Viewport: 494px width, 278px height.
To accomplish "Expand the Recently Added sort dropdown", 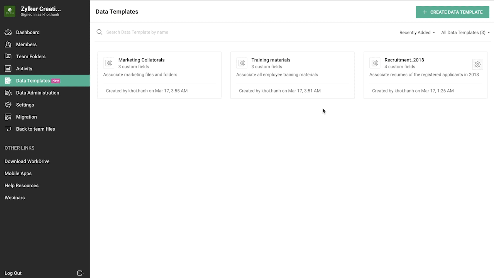I will pos(417,32).
